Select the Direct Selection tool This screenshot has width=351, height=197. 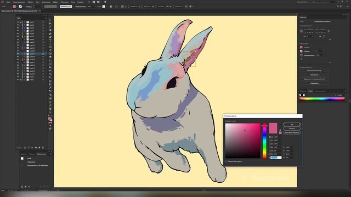pos(50,23)
